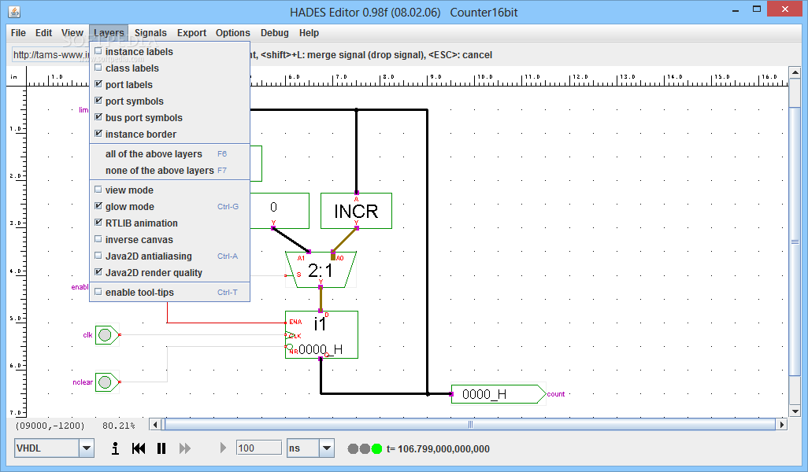Screen dimensions: 808x472
Task: Click the count output display 0000_H
Action: pyautogui.click(x=499, y=394)
